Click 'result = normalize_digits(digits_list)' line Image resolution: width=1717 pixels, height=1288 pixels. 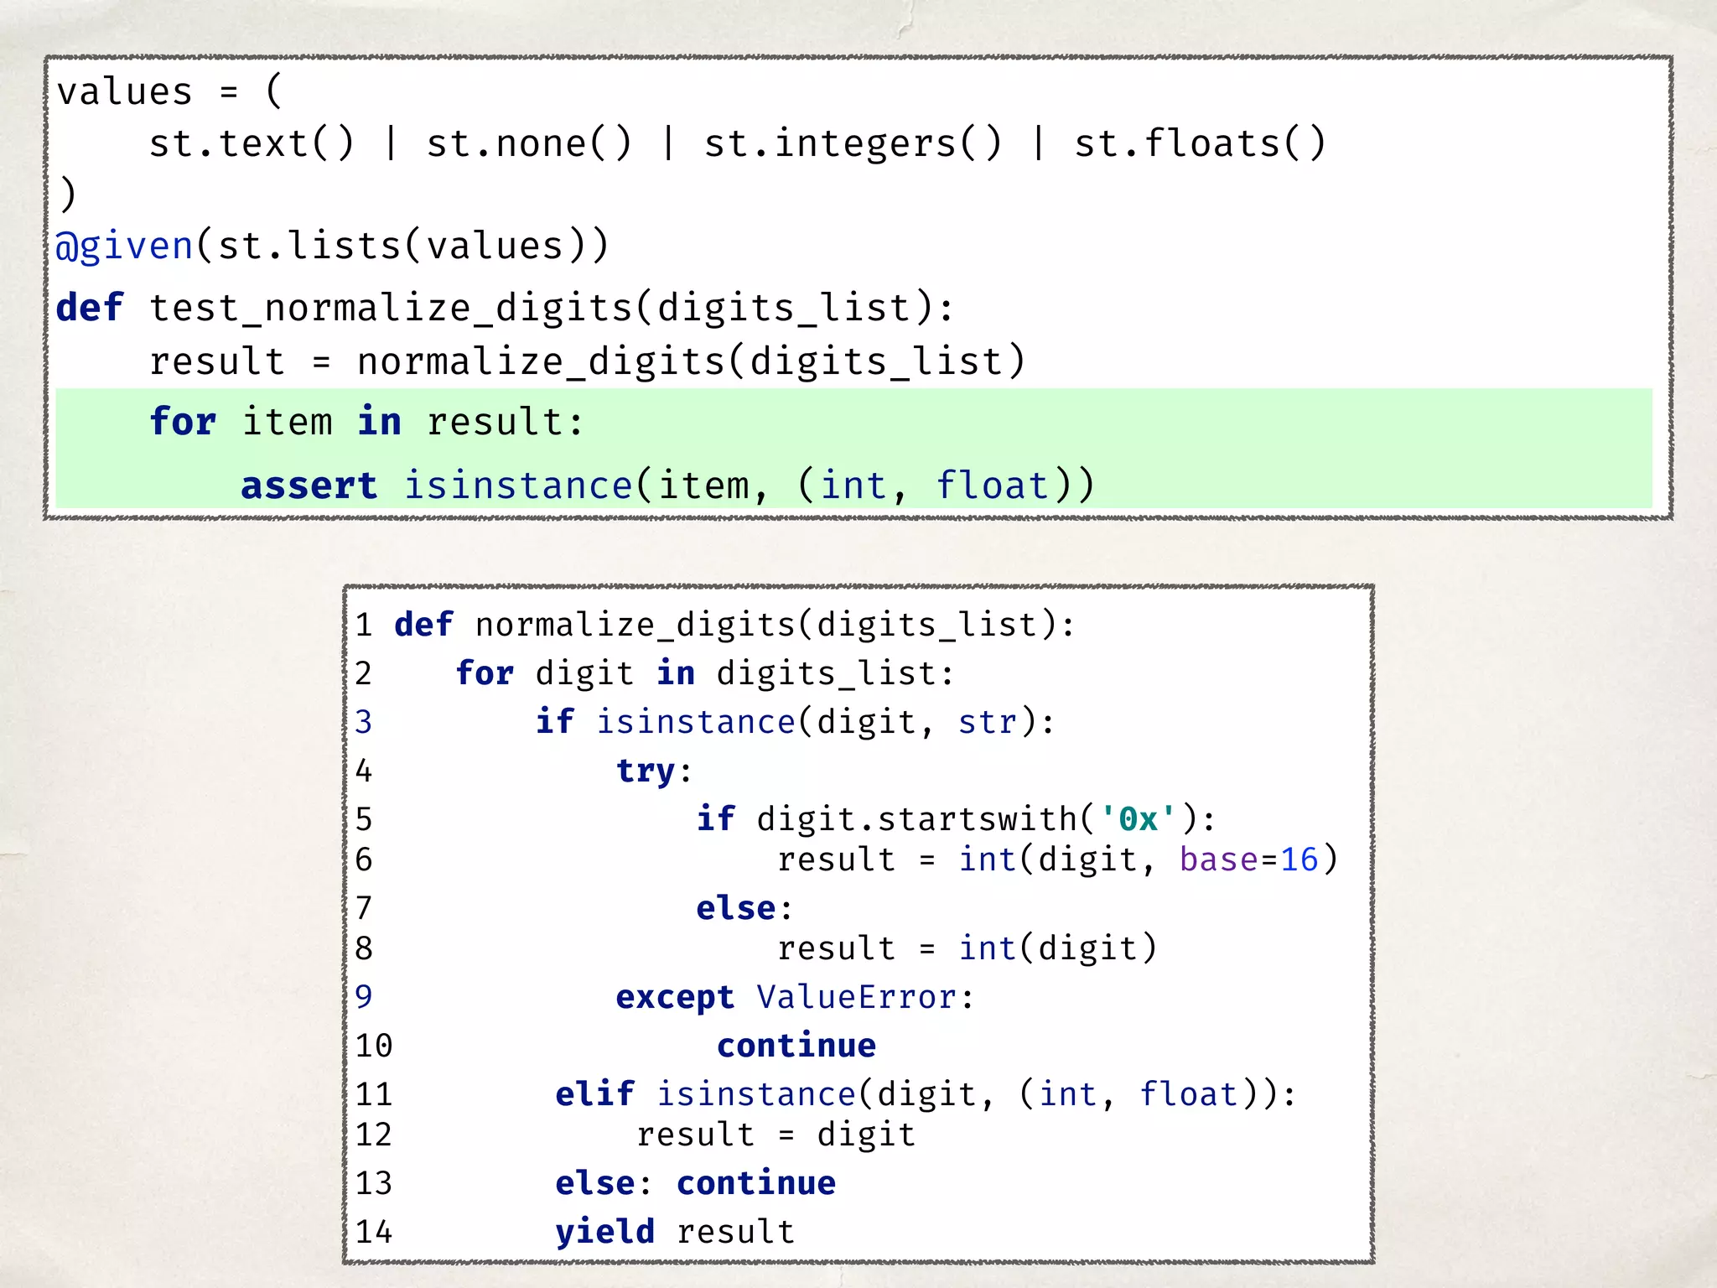588,361
